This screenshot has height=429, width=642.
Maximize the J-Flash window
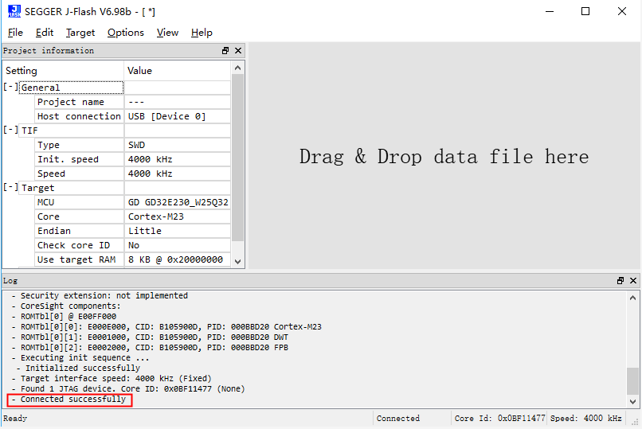(x=585, y=11)
